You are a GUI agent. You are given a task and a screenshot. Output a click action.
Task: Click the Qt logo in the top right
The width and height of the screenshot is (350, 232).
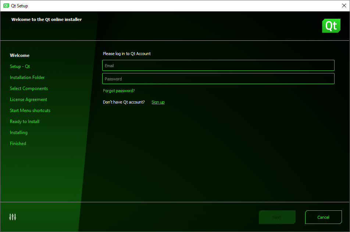pos(331,26)
